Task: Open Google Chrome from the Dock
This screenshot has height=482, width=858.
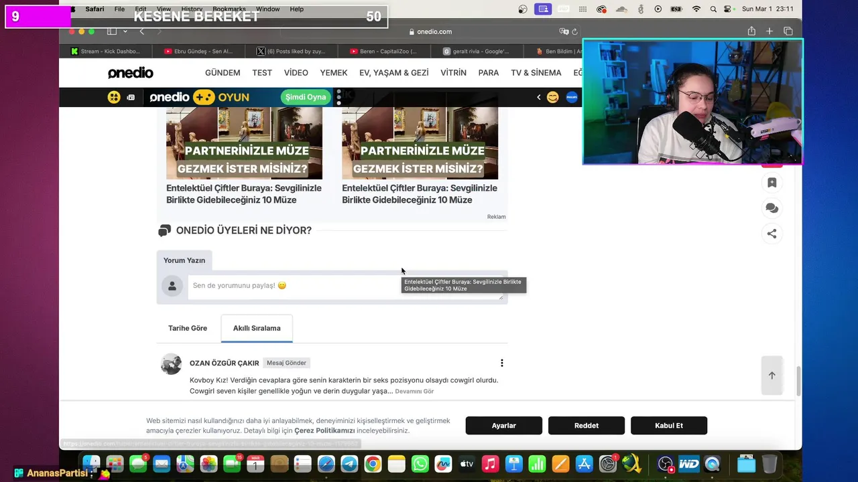Action: pyautogui.click(x=373, y=464)
